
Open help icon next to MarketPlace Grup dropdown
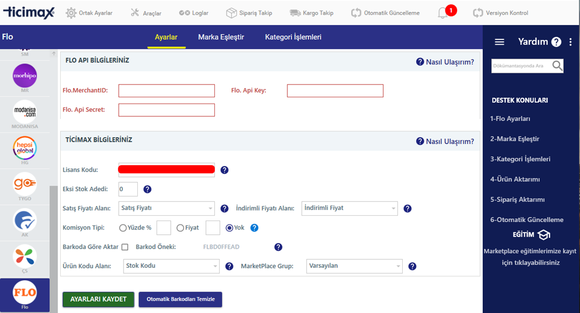tap(412, 266)
